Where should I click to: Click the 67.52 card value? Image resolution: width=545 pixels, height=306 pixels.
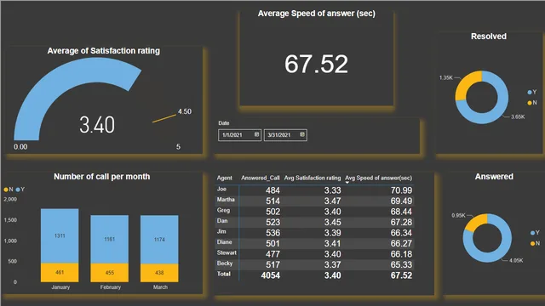316,64
